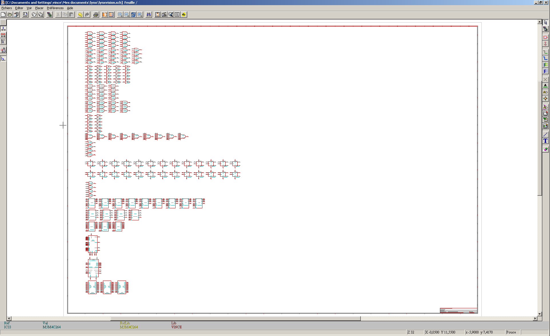Select the large T text tool
Viewport: 550px width, 336px height.
pos(545,141)
